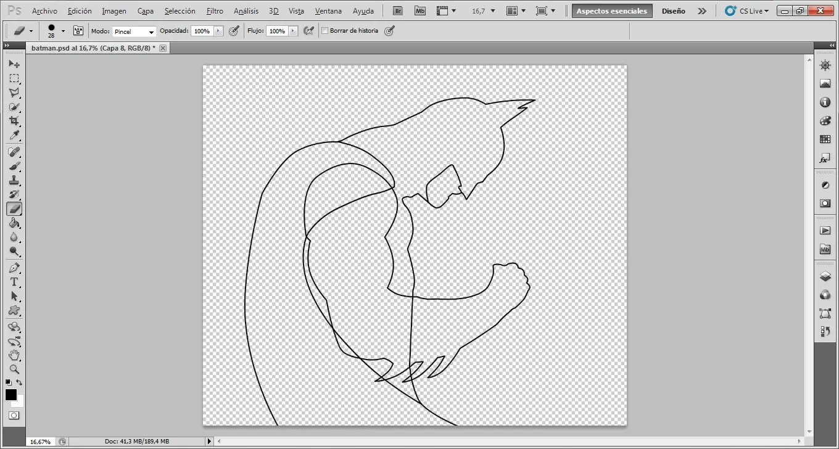Select the Crop tool
The width and height of the screenshot is (839, 449).
(14, 122)
